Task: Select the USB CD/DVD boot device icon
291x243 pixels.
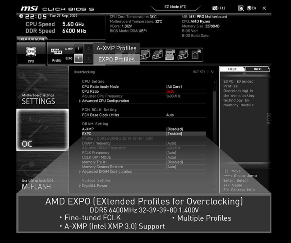Action: (157, 54)
